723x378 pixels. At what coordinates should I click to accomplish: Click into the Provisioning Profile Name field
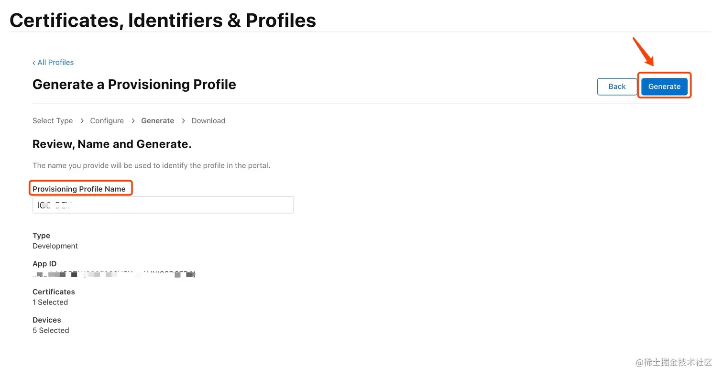163,205
